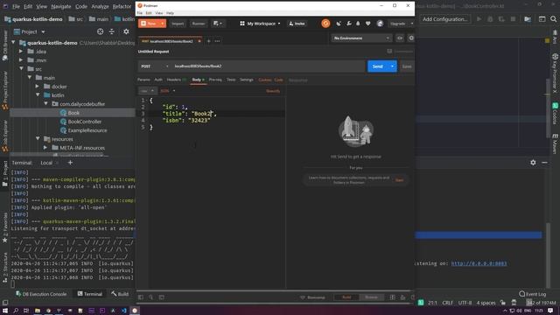This screenshot has width=560, height=315.
Task: Open the bell notifications icon in Postman
Action: click(358, 24)
